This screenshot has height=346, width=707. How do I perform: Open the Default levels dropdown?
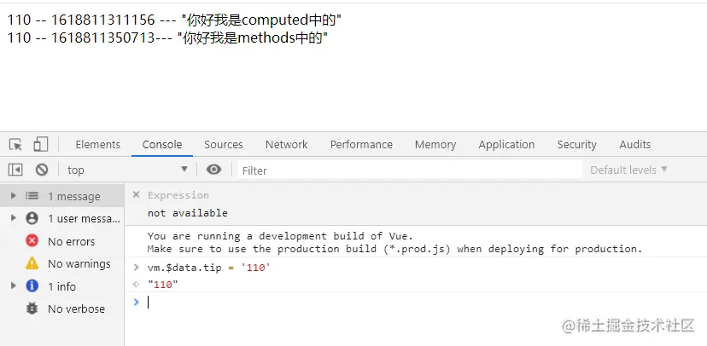click(x=628, y=170)
